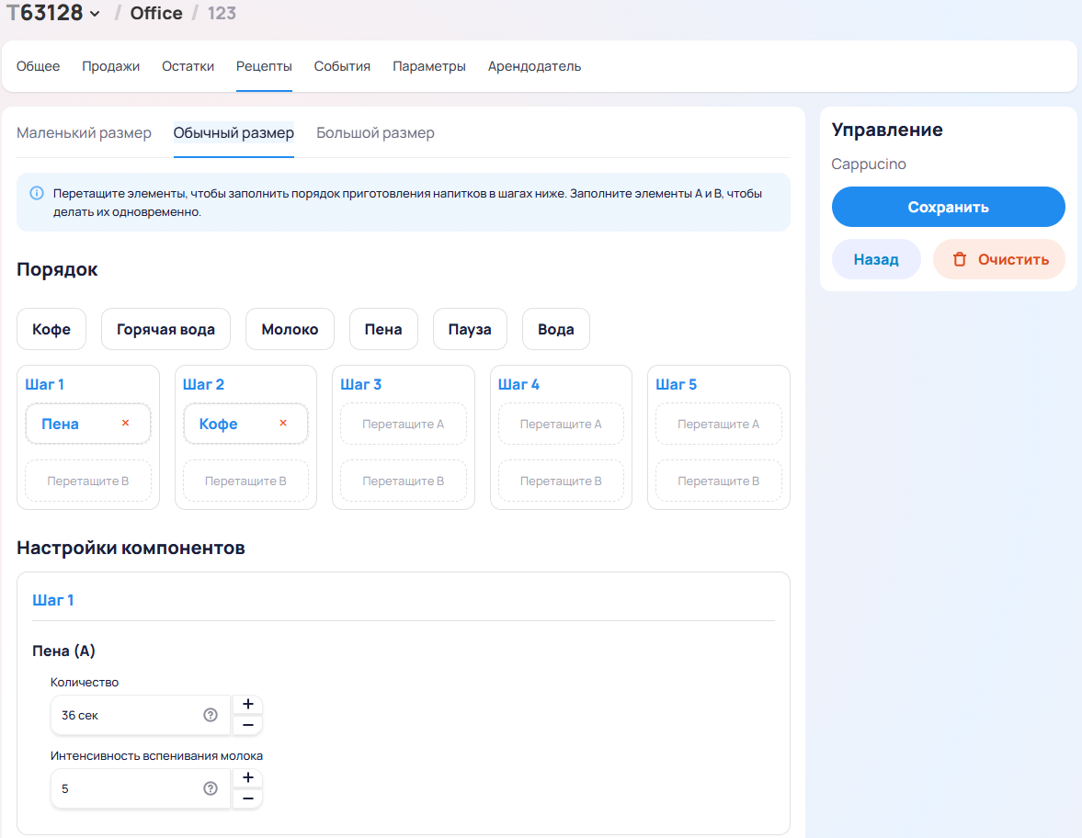Decrease foam intensity with minus button
Screen dimensions: 1082x838
point(247,799)
